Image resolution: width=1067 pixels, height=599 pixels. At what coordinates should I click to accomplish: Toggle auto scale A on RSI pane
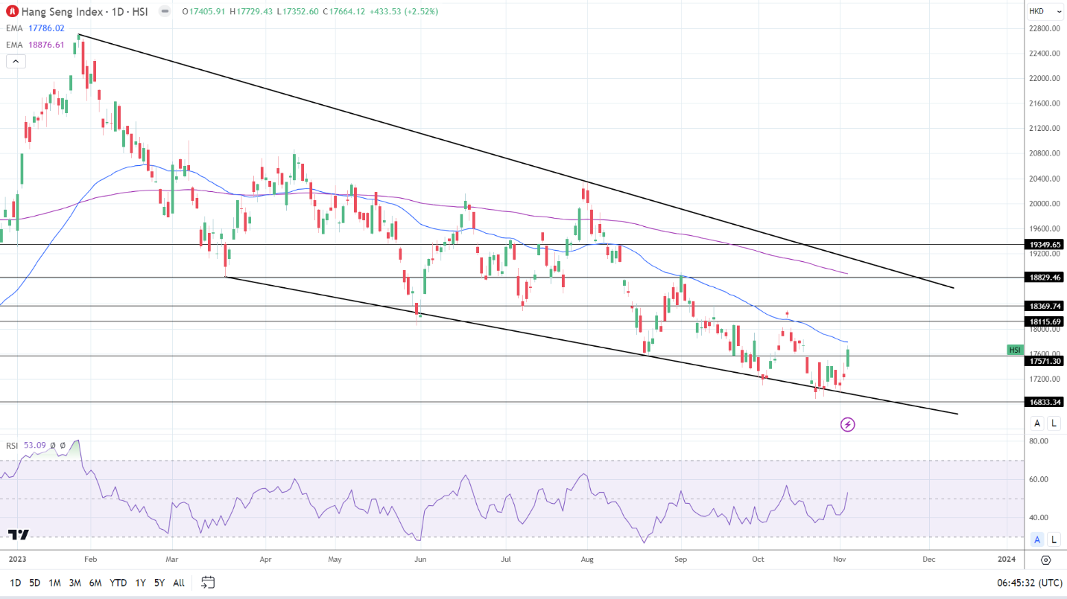coord(1037,539)
